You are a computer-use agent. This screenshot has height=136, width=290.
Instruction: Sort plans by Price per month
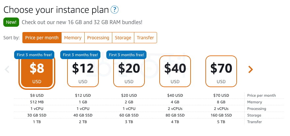pos(42,38)
